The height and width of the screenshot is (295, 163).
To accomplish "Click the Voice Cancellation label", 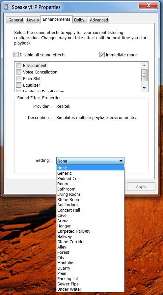I will tap(40, 72).
